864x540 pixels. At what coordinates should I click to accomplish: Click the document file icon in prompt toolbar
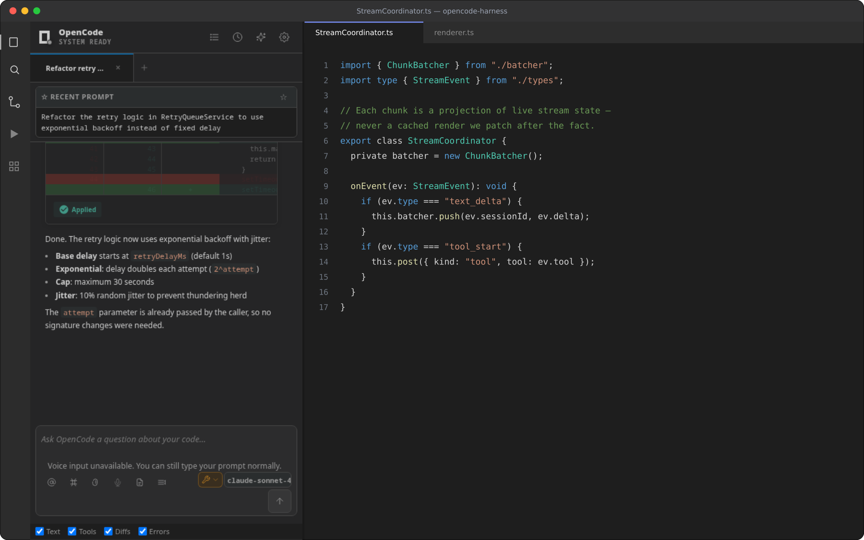coord(140,482)
